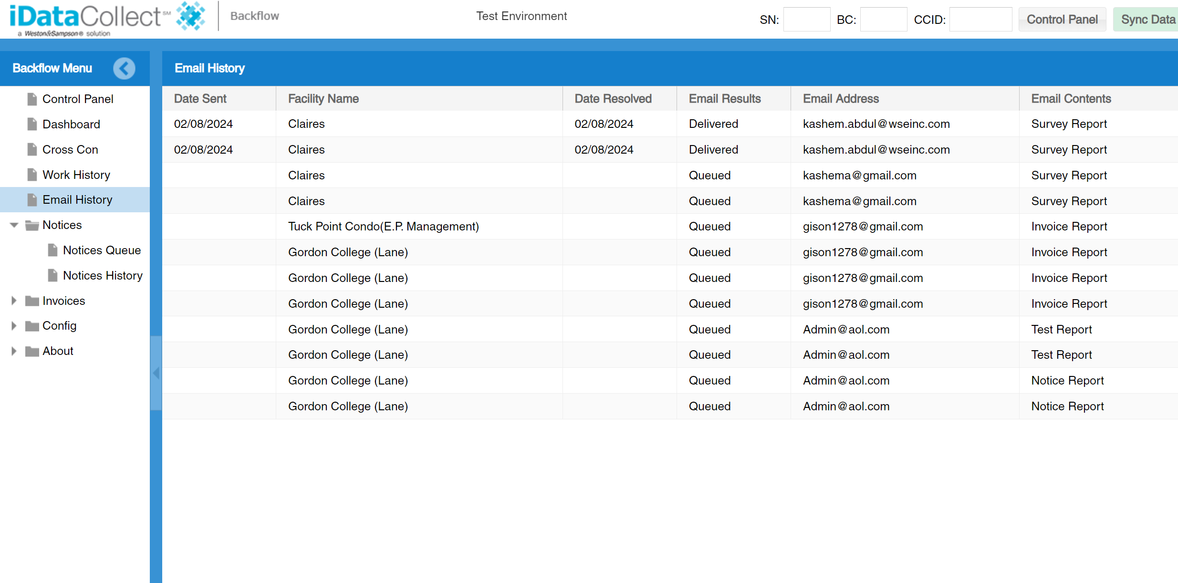This screenshot has height=583, width=1178.
Task: Click the Work History page icon
Action: [x=32, y=175]
